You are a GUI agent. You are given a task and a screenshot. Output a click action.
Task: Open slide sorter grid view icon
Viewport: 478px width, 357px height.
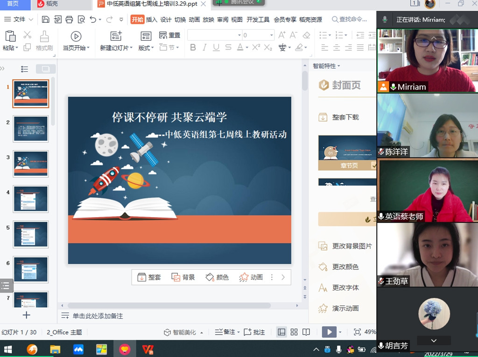tap(294, 332)
